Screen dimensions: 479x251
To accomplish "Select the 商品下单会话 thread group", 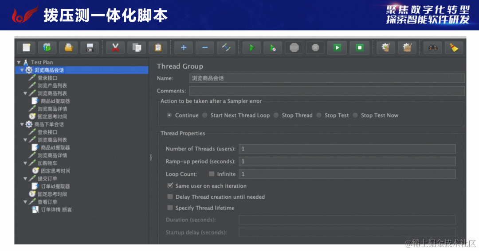I will click(49, 124).
